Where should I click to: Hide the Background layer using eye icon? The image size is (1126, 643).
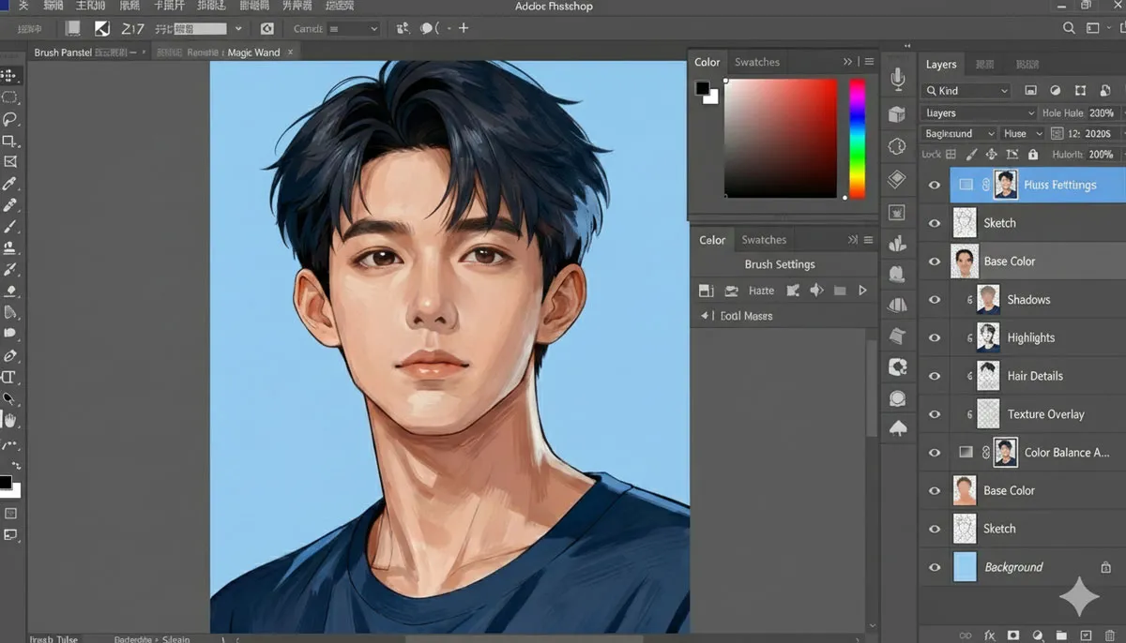(934, 567)
